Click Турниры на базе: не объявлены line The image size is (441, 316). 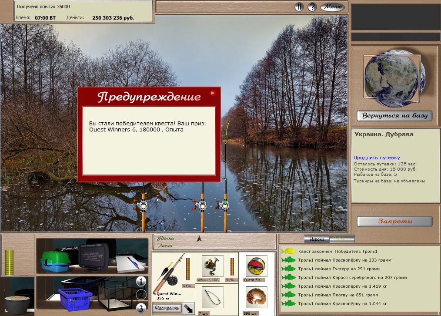click(389, 181)
